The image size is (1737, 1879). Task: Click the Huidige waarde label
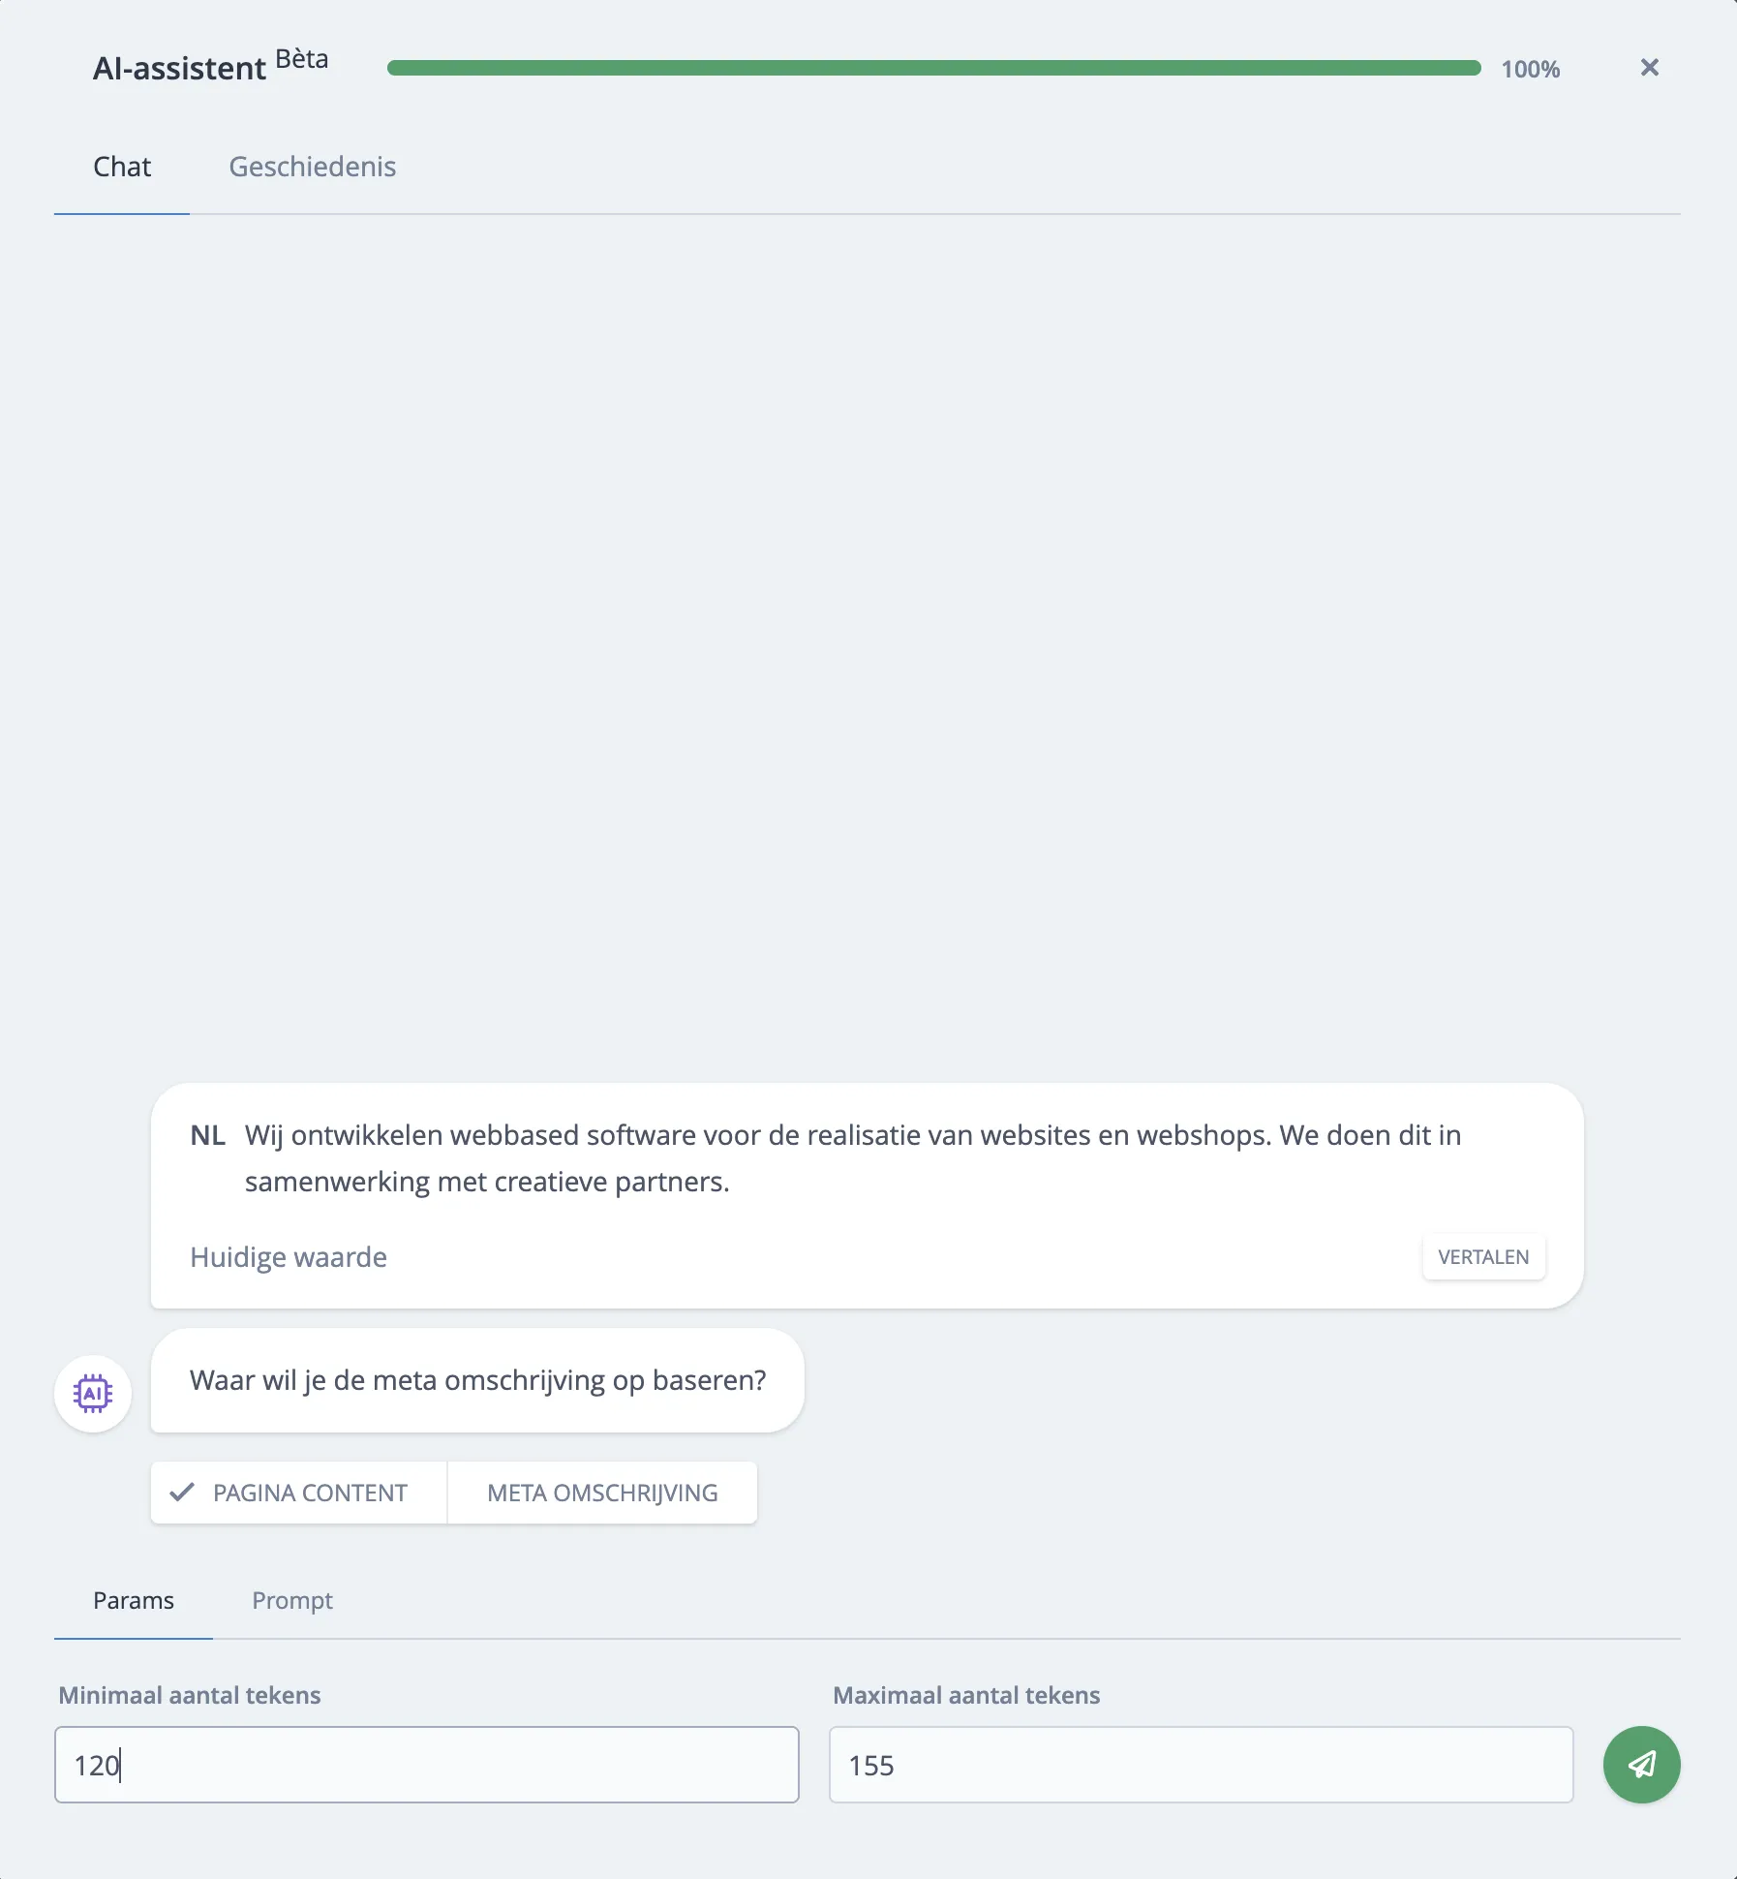288,1256
